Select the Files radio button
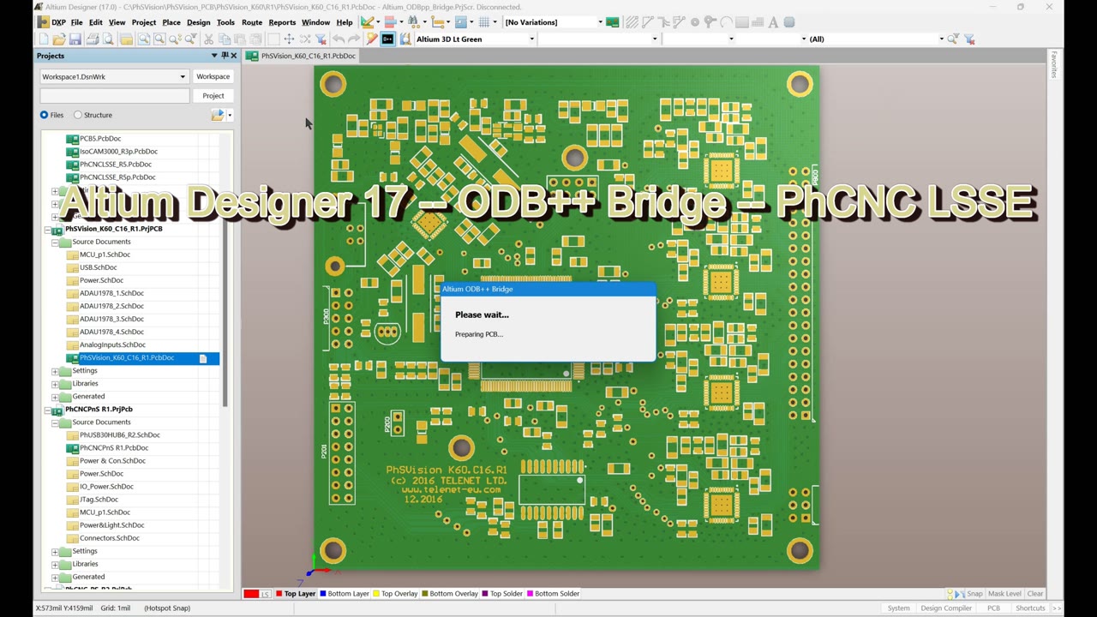 (45, 115)
